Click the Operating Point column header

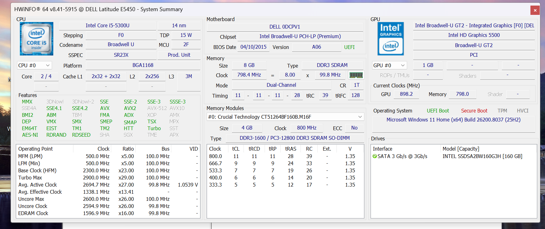click(x=45, y=149)
